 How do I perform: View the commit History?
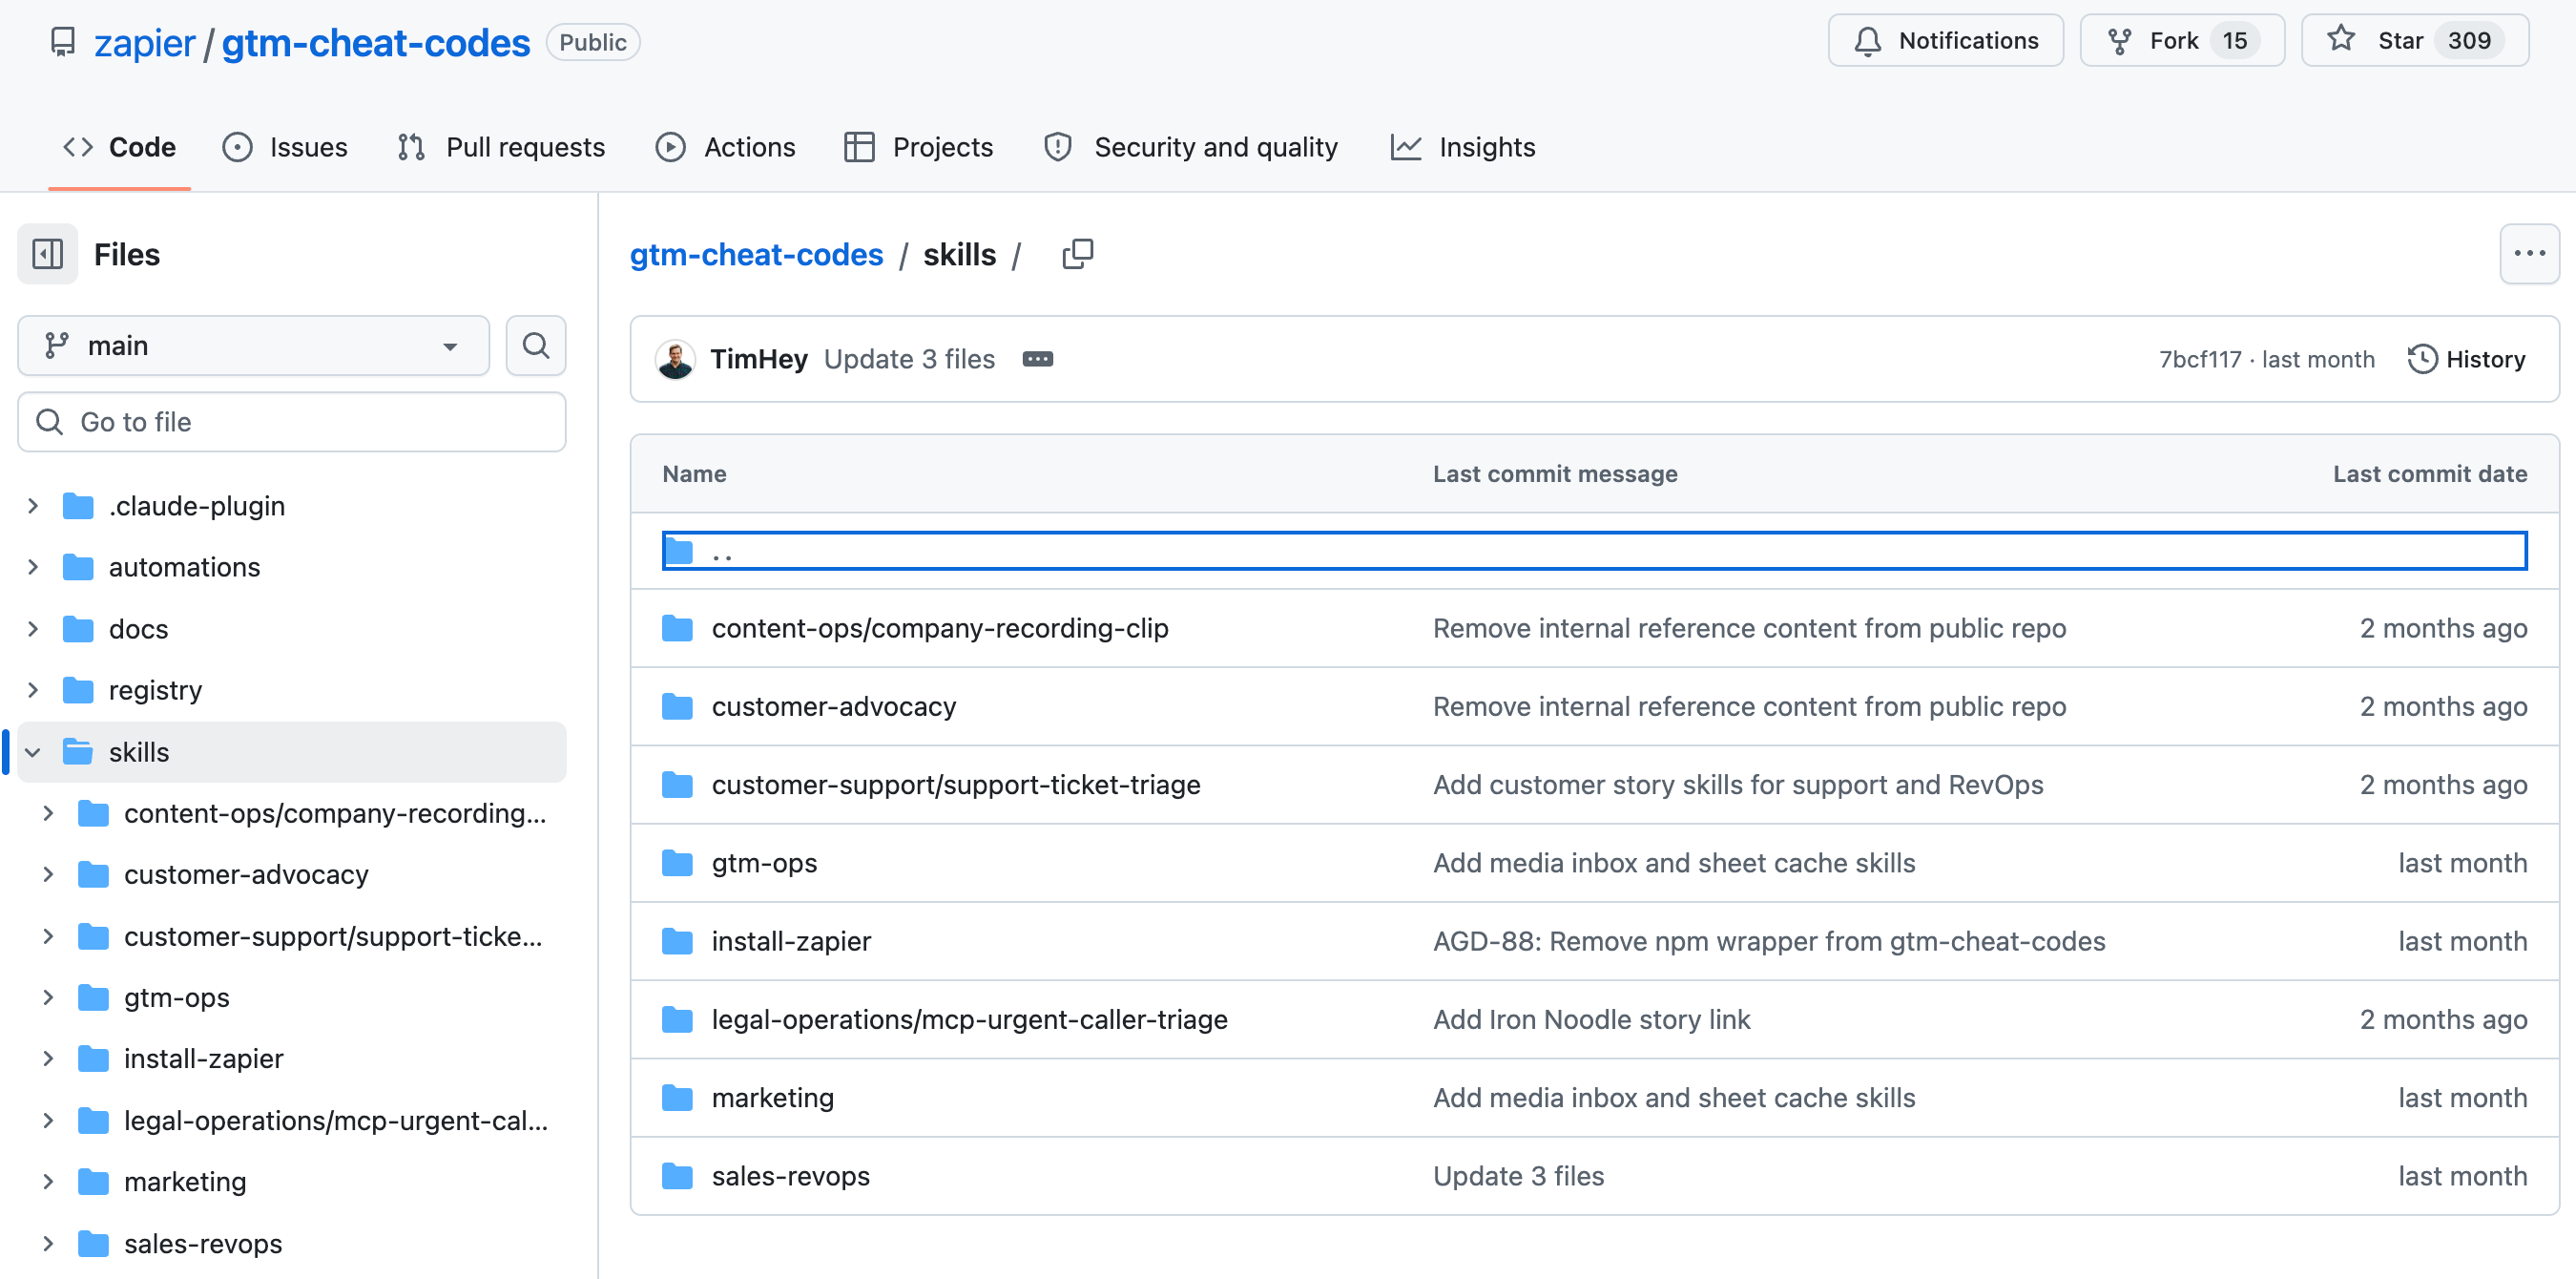(2466, 359)
